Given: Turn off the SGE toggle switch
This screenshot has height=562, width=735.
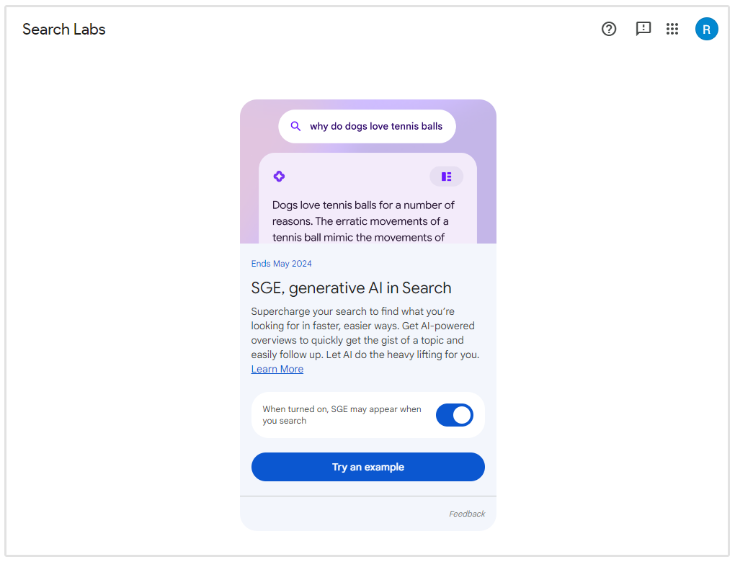Looking at the screenshot, I should point(455,415).
